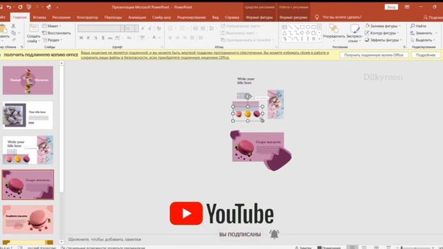This screenshot has width=443, height=249.
Task: Pick the Triangle shape in shapes gallery
Action: (284, 33)
